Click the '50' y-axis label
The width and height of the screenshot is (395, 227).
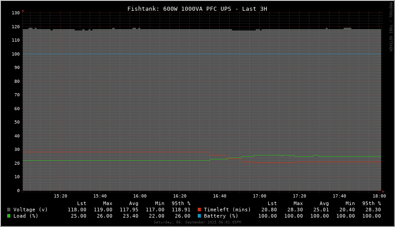[x=17, y=122]
